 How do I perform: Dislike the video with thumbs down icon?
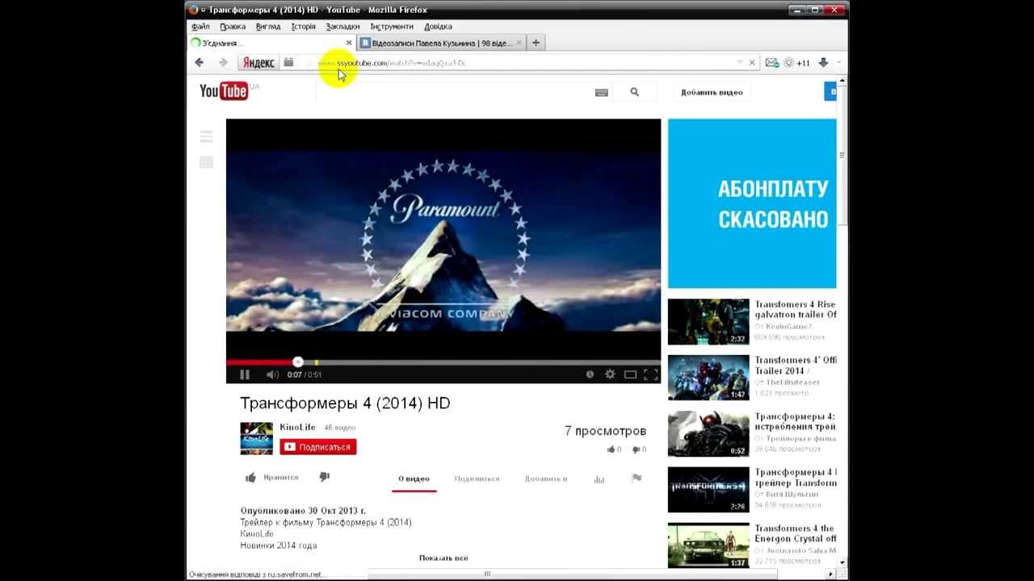click(325, 478)
